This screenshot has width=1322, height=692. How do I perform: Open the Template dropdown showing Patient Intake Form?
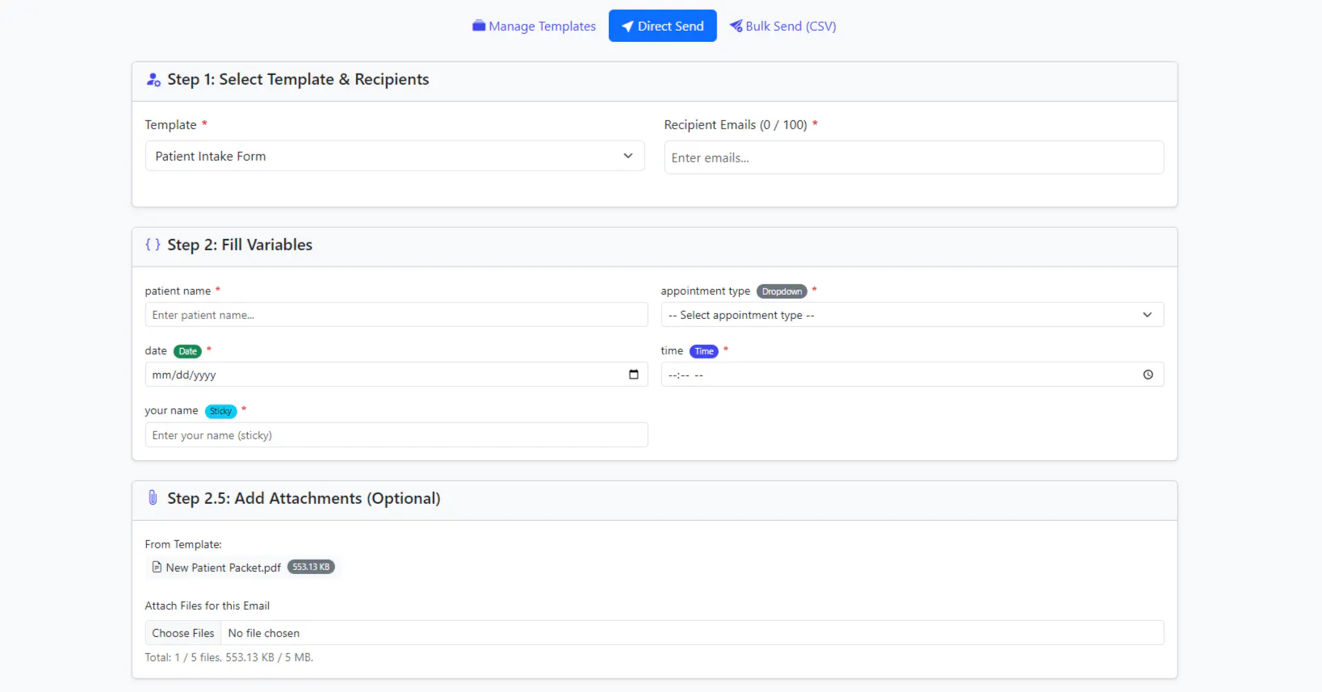click(395, 156)
